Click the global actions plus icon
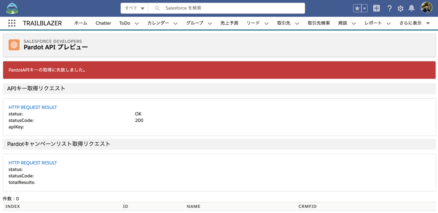The width and height of the screenshot is (438, 213). coord(376,8)
